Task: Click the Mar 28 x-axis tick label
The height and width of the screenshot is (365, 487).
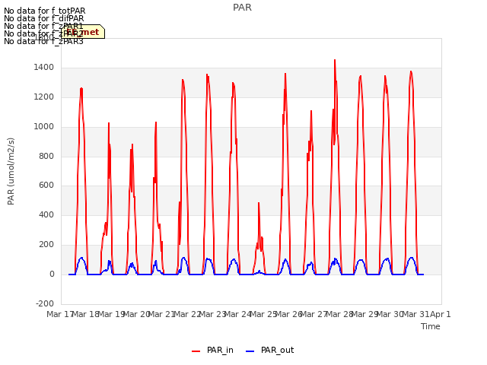Action: pyautogui.click(x=339, y=314)
